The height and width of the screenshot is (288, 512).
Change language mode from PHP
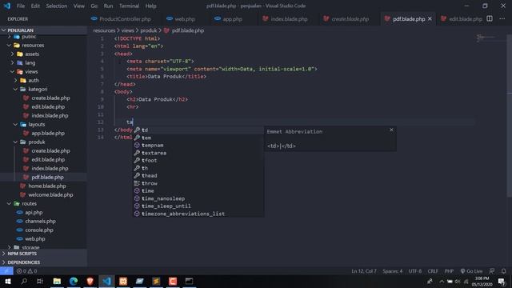tap(449, 271)
